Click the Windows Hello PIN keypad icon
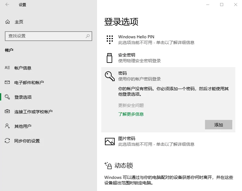The height and width of the screenshot is (191, 242). (110, 39)
